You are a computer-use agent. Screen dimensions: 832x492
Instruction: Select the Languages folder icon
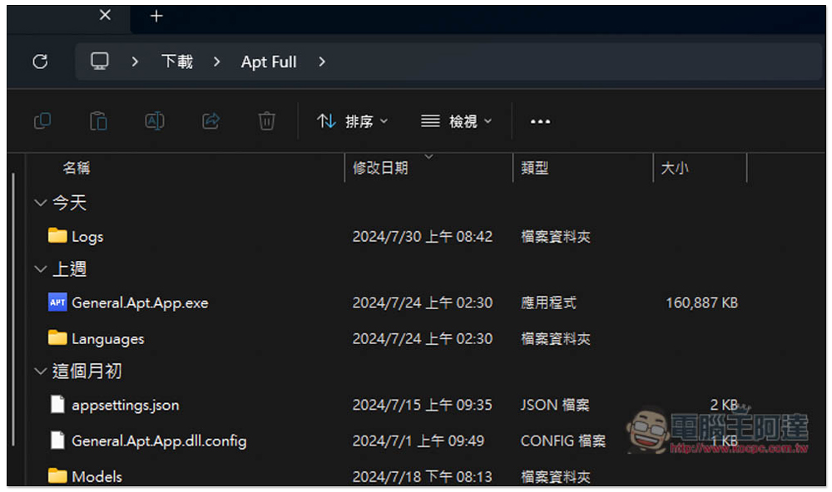pos(57,337)
